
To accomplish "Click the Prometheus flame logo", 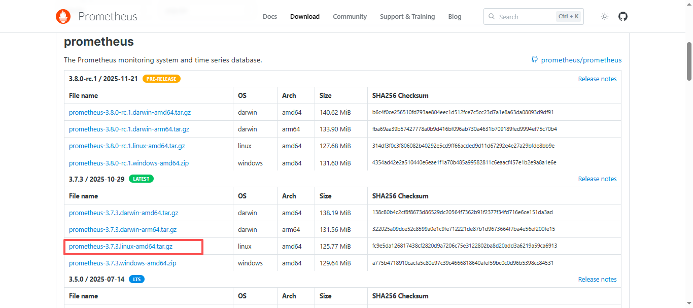I will (63, 16).
